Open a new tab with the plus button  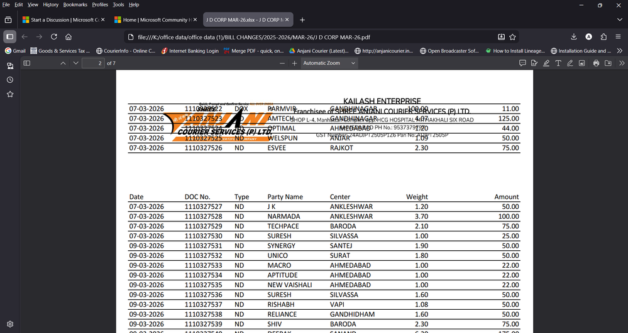(302, 19)
